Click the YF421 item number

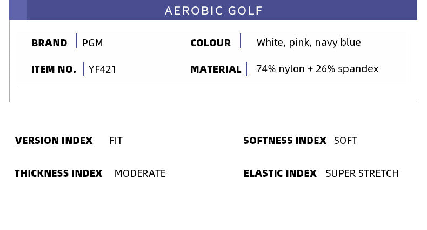[x=103, y=69]
